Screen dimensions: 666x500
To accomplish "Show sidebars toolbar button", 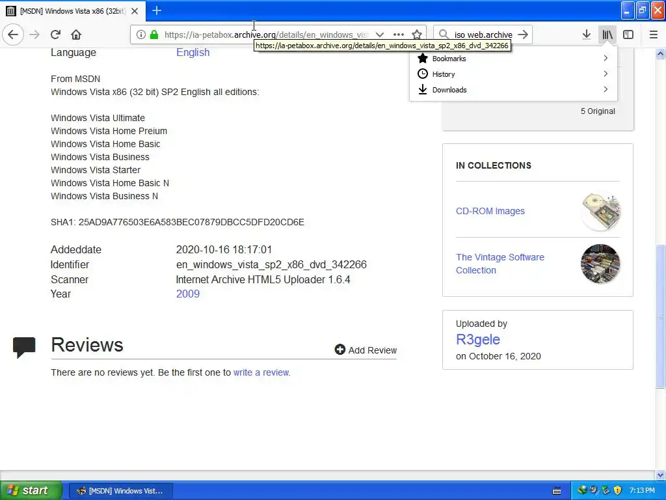I will (x=628, y=35).
